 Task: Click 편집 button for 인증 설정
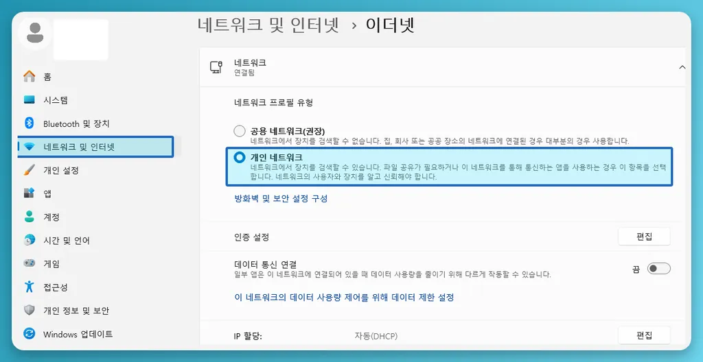point(644,237)
